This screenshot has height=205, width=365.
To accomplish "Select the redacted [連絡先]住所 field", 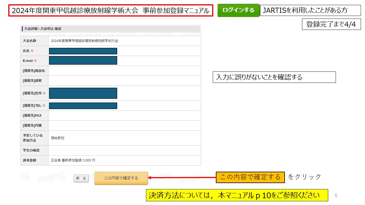I will coord(83,93).
